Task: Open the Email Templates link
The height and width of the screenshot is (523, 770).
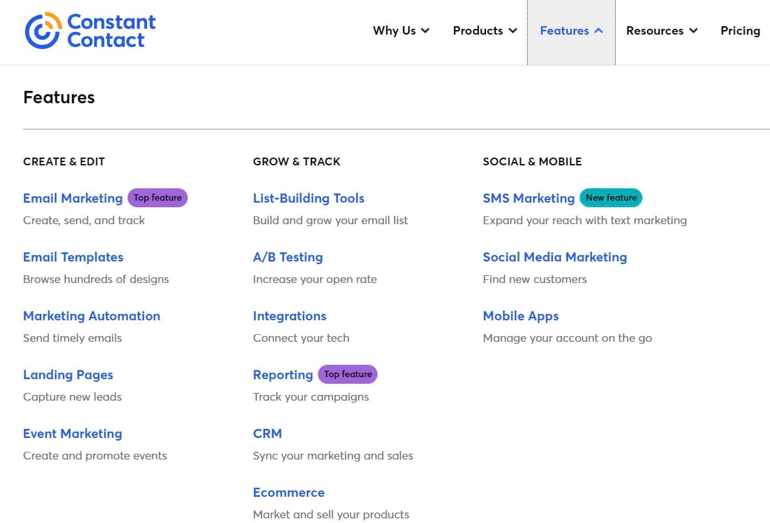Action: click(73, 257)
